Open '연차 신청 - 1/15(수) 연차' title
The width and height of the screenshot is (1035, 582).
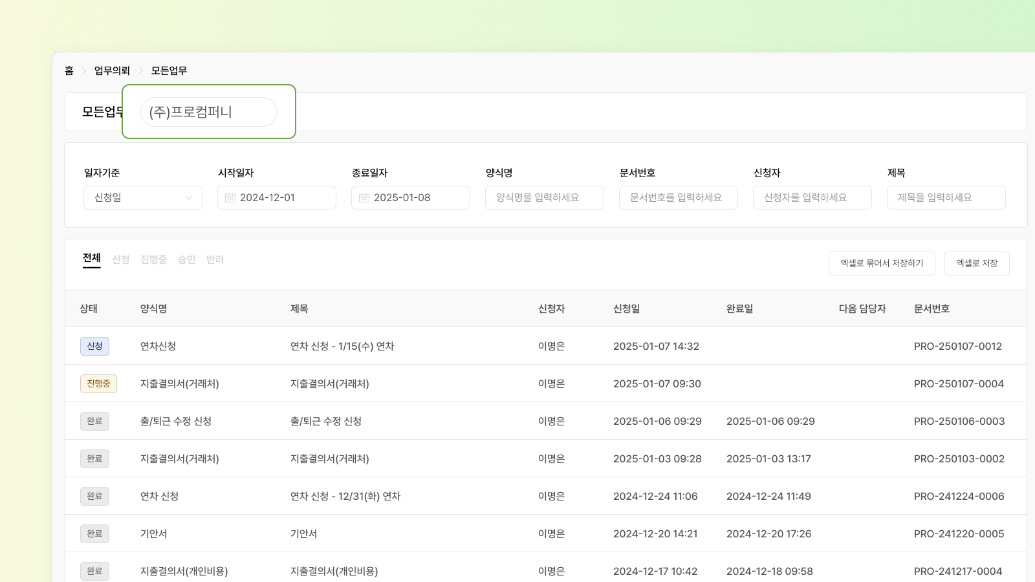pos(342,346)
